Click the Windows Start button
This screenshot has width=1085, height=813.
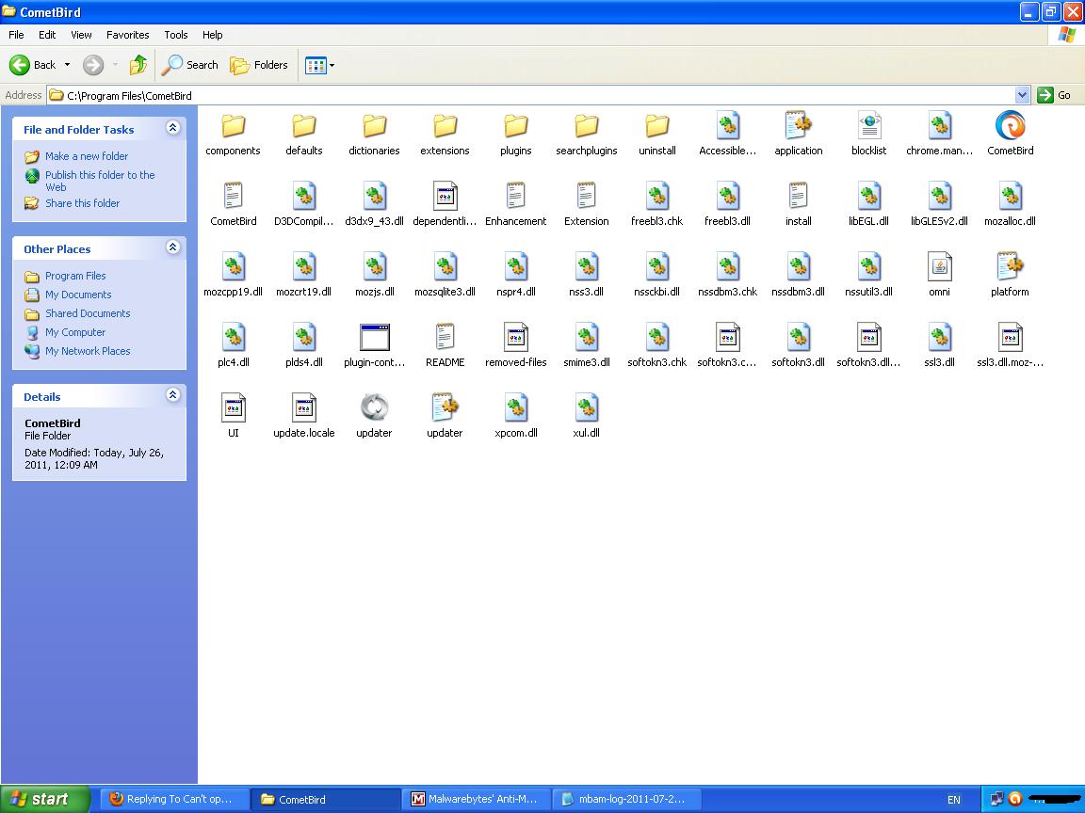45,799
